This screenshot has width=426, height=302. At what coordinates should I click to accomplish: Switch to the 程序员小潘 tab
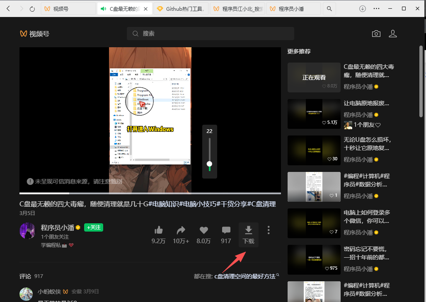tap(293, 9)
